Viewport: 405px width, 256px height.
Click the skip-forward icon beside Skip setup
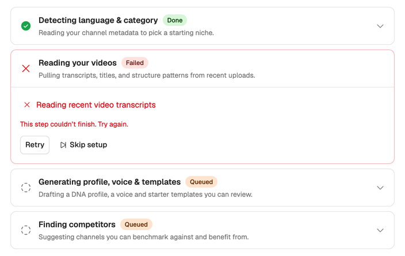[63, 145]
